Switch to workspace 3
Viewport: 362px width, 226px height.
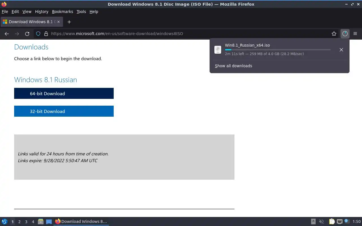(x=26, y=222)
